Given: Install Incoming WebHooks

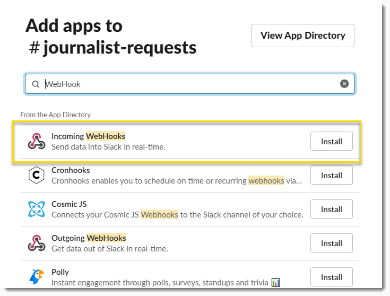Looking at the screenshot, I should click(331, 141).
